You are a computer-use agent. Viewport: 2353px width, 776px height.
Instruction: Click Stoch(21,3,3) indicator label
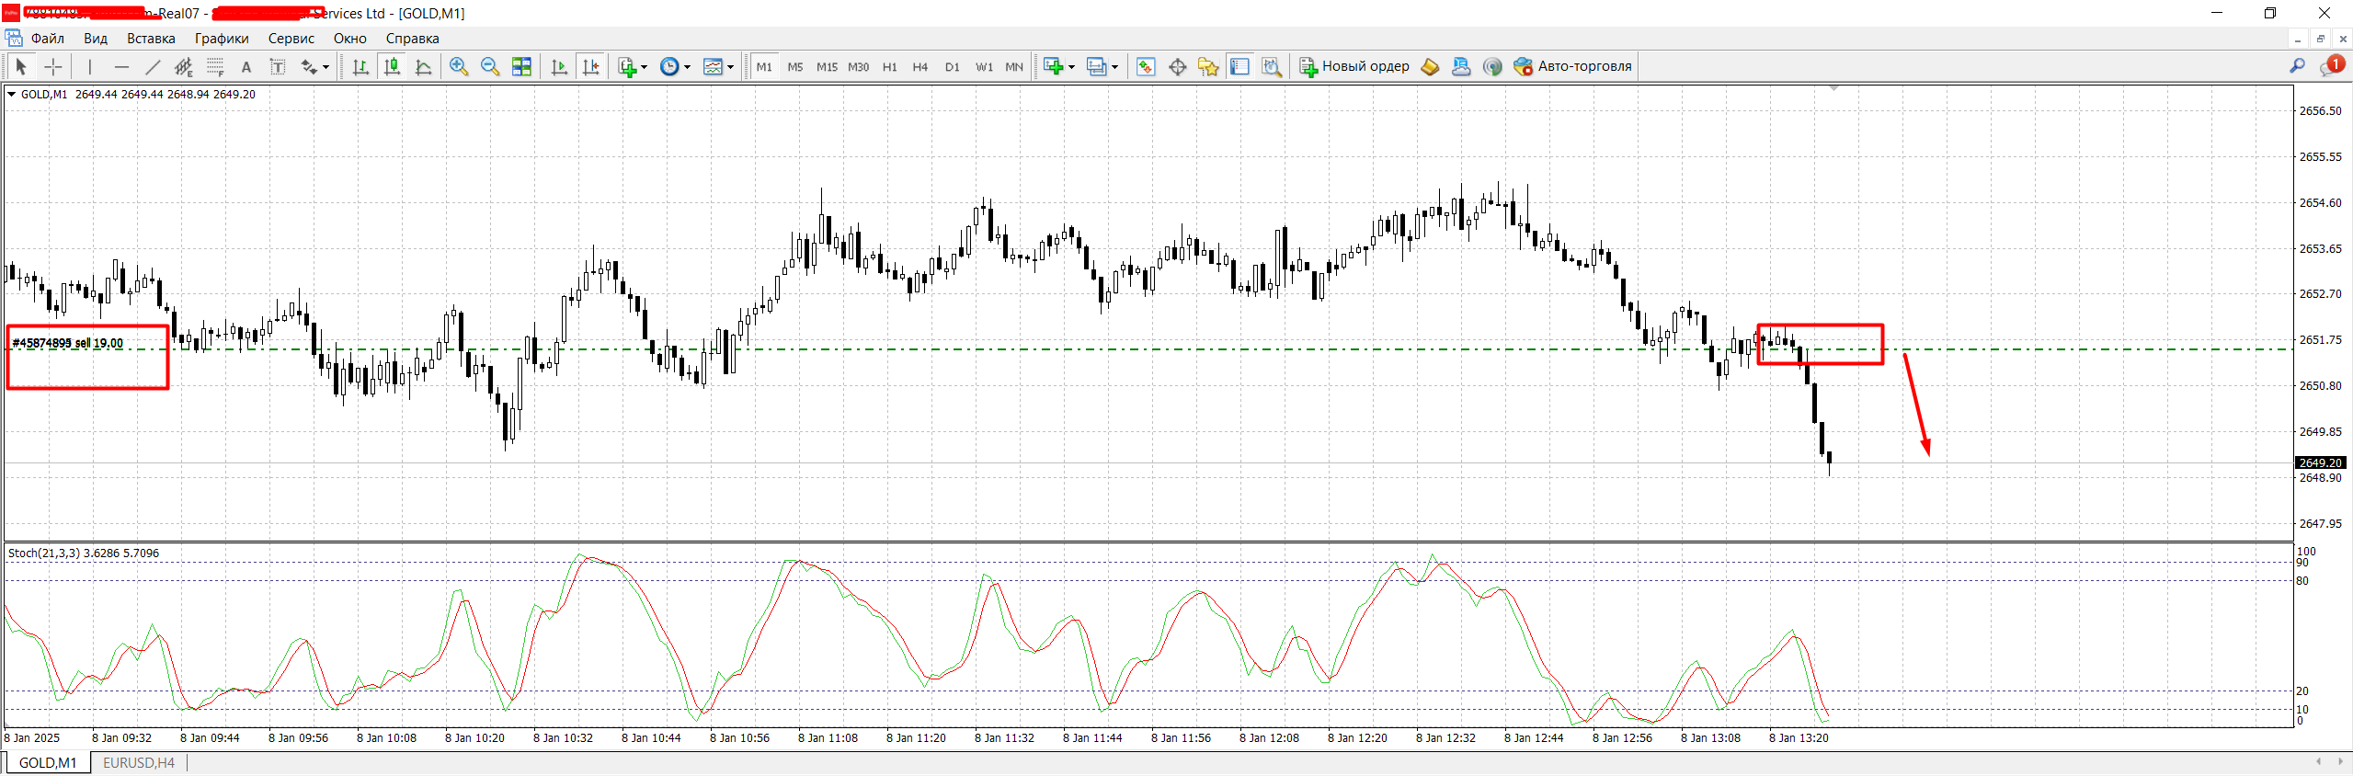click(x=84, y=553)
